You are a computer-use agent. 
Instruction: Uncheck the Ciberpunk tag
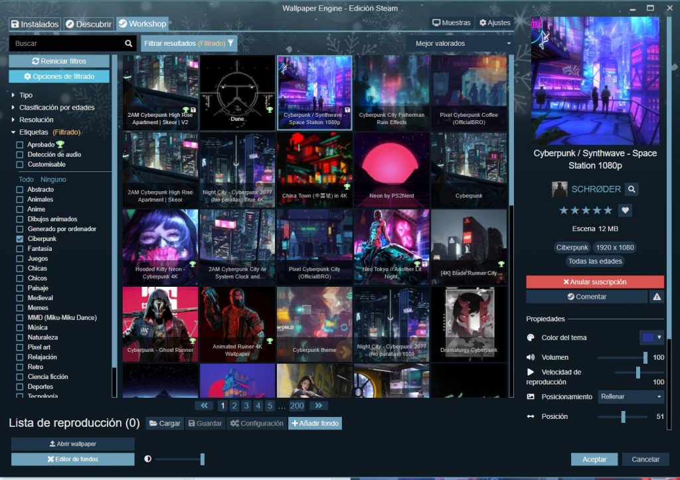pyautogui.click(x=19, y=239)
